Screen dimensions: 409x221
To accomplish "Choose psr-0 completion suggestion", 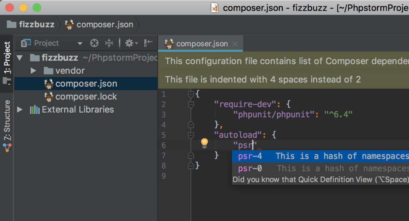I will coord(320,168).
